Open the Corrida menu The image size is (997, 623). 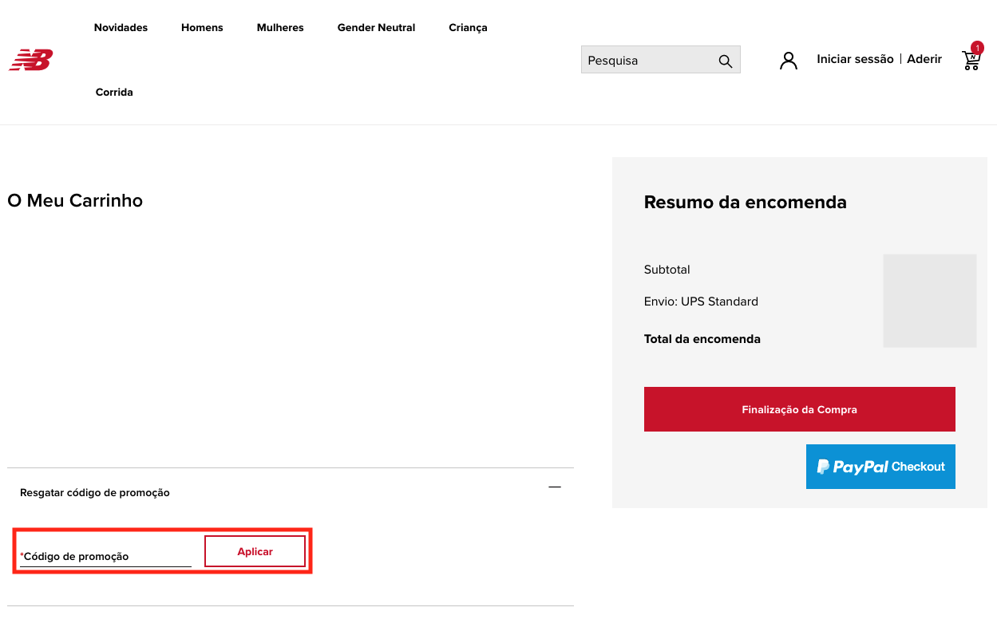pyautogui.click(x=114, y=93)
